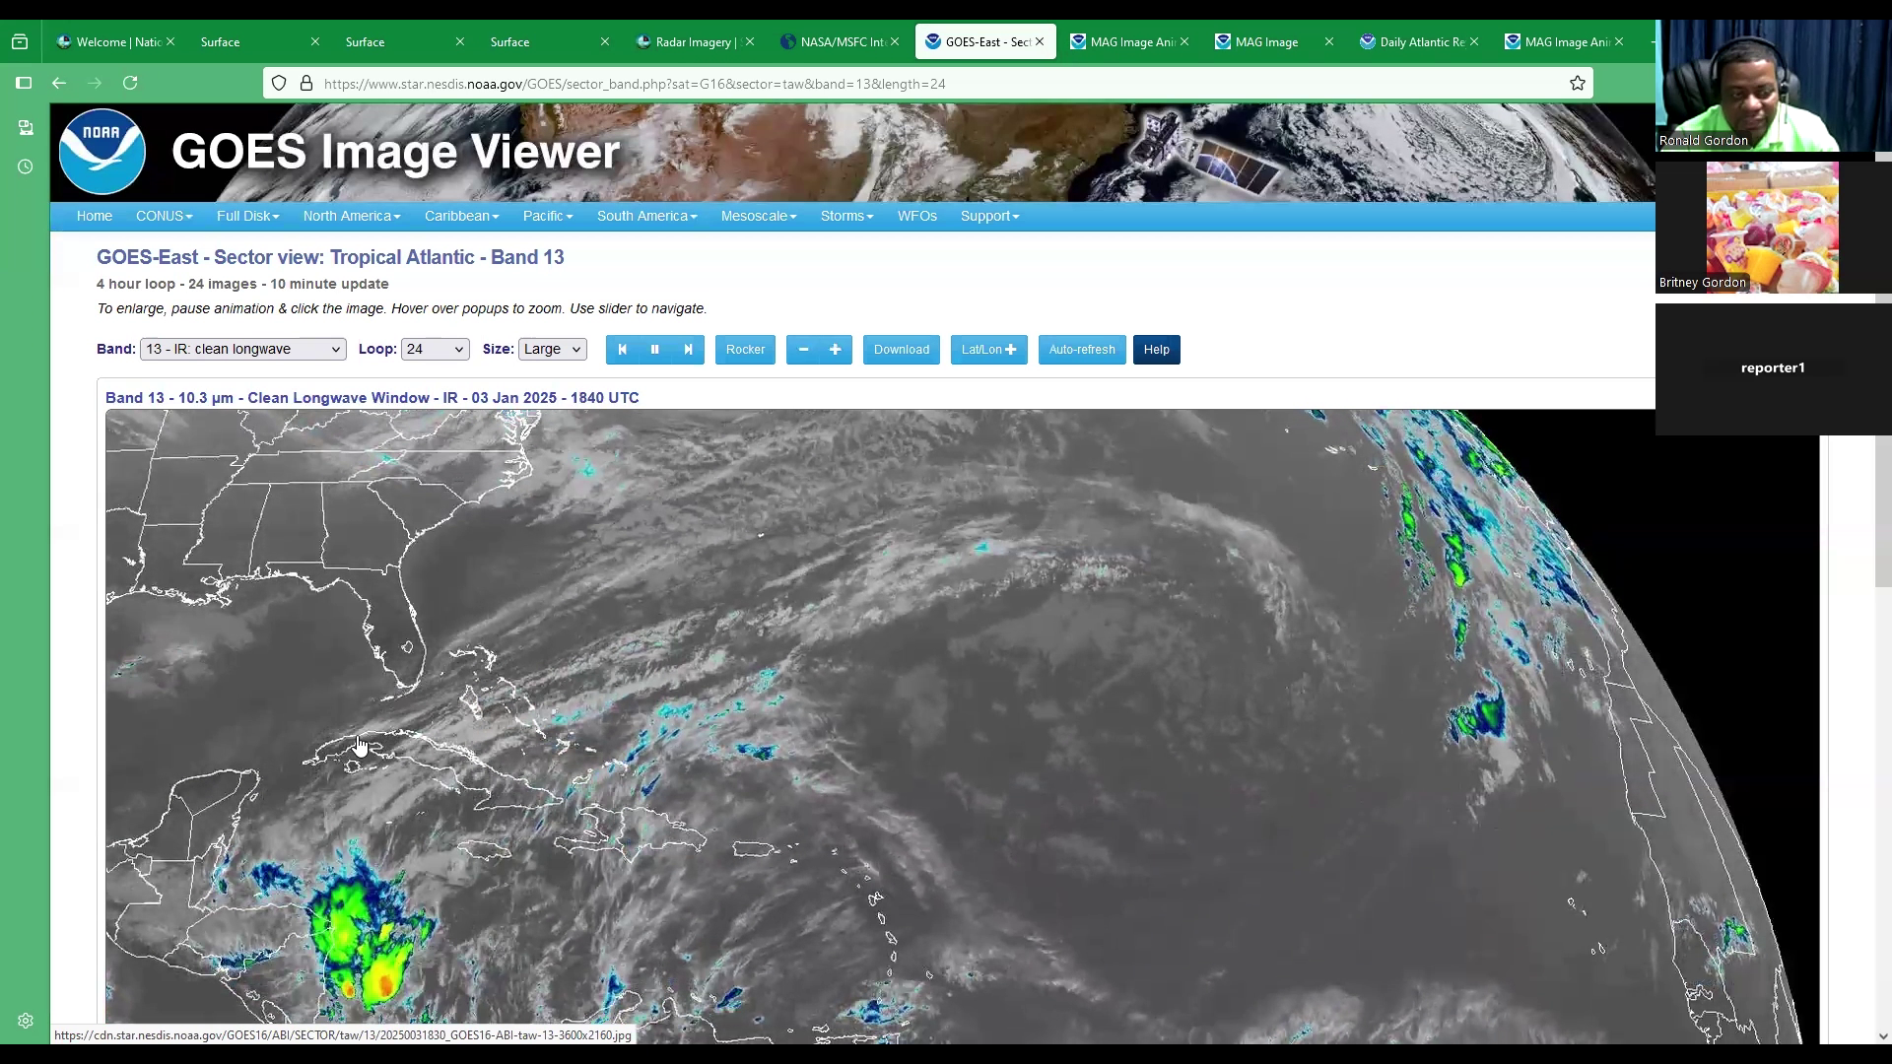1892x1064 pixels.
Task: Expand the Storms menu
Action: coord(846,216)
